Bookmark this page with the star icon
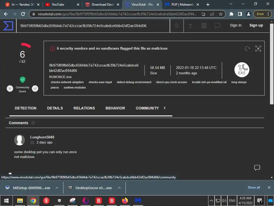Screen dimensions: 274x206 [x=221, y=14]
